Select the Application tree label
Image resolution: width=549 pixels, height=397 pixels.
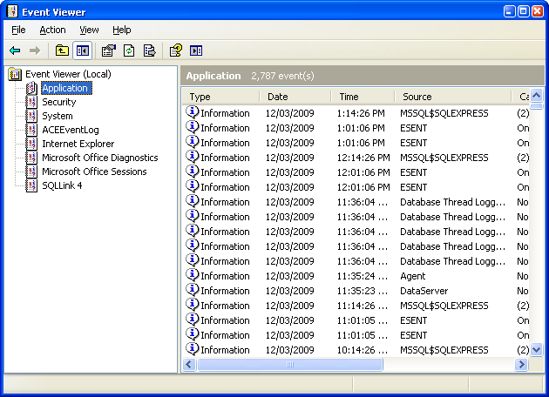tap(66, 88)
